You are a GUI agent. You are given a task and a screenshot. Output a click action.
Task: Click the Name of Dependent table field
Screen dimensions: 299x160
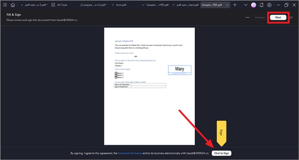(148, 84)
